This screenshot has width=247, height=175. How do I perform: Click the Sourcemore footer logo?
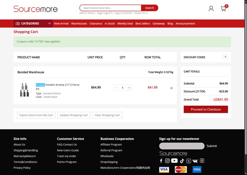pyautogui.click(x=173, y=153)
